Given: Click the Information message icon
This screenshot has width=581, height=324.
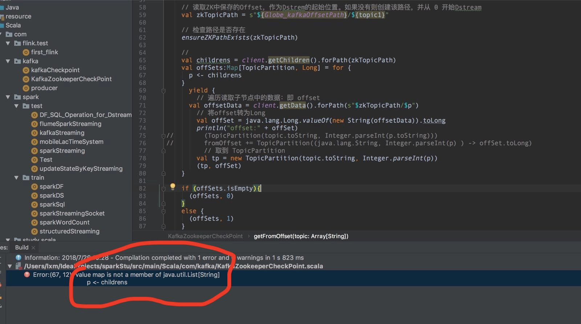Looking at the screenshot, I should [19, 258].
